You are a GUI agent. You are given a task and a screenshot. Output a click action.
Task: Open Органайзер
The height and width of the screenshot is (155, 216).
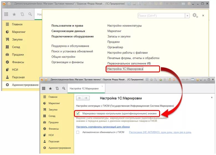[x=115, y=47]
